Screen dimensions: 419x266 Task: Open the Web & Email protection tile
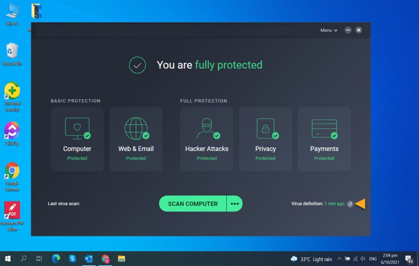(136, 139)
